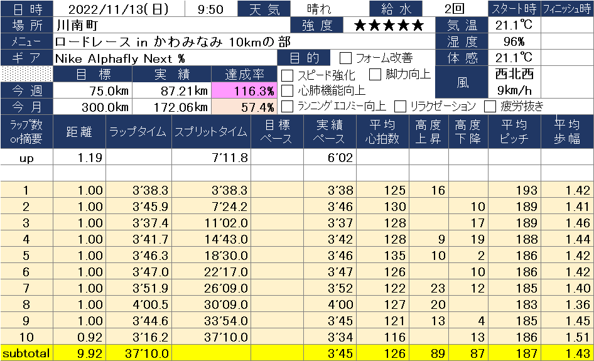
Task: Click the start time cell 9:50
Action: pos(210,9)
